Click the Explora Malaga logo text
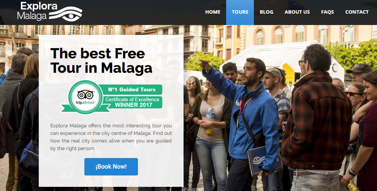Viewport: 377px width, 191px height. (37, 11)
